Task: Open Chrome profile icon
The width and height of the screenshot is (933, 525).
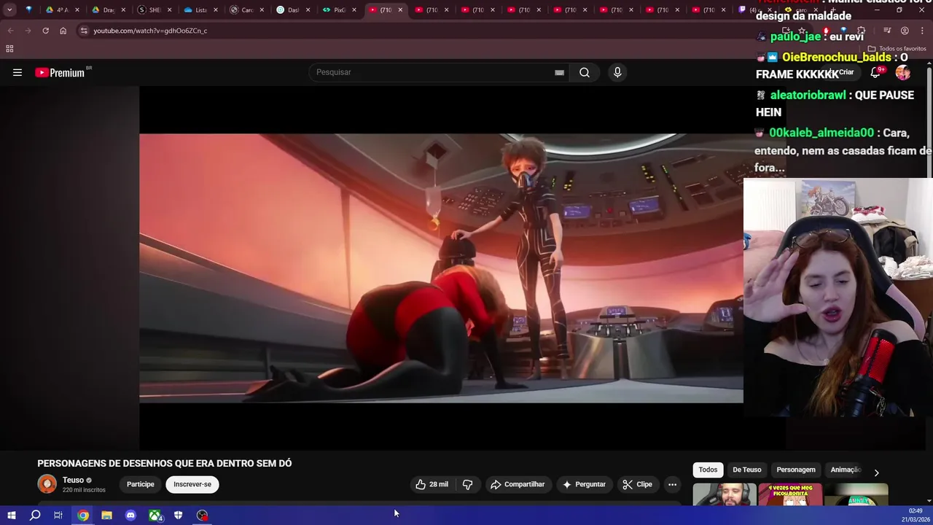Action: pos(905,31)
